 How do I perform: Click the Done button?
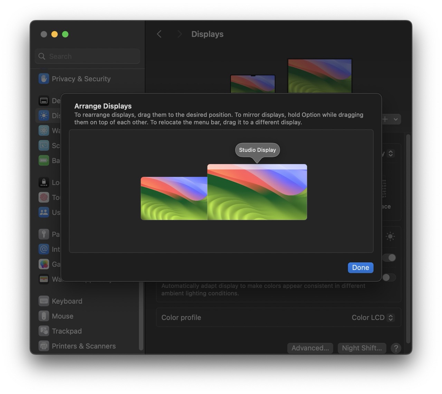(361, 268)
